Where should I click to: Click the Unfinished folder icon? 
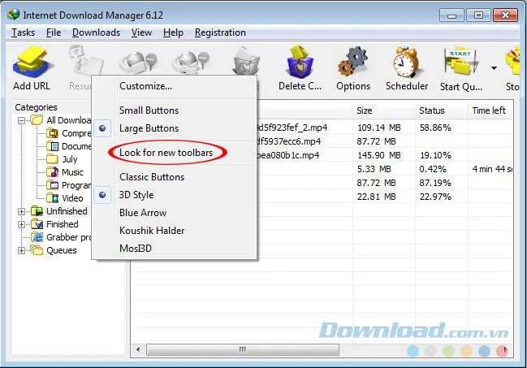37,211
